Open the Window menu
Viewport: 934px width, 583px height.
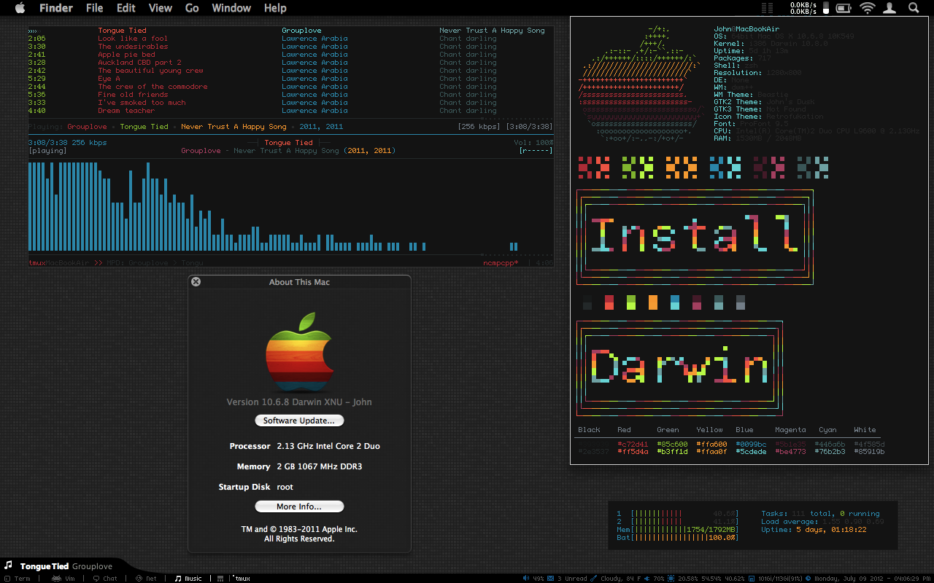point(231,8)
